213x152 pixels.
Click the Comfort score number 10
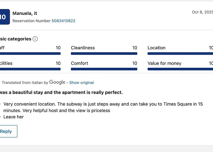click(134, 63)
